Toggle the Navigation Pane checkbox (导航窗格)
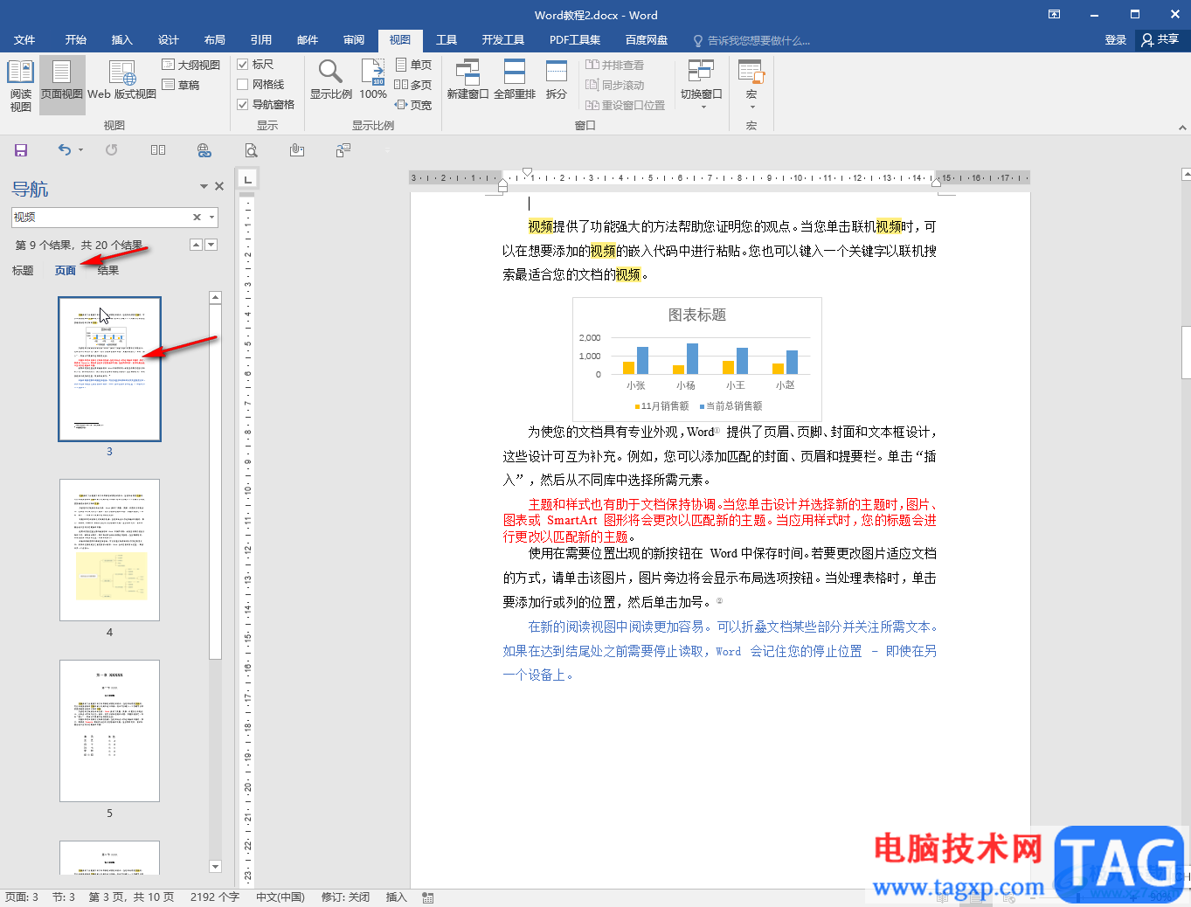 tap(267, 105)
